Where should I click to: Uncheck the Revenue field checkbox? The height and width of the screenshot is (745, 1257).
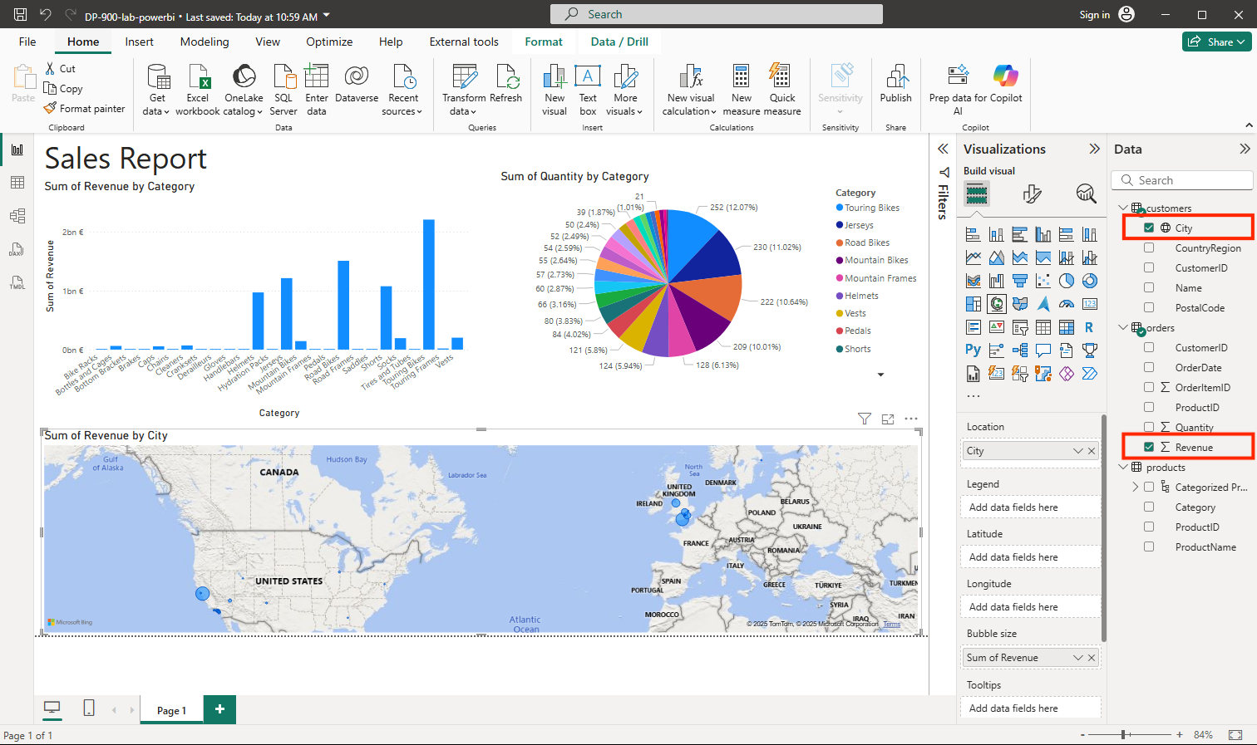point(1149,447)
